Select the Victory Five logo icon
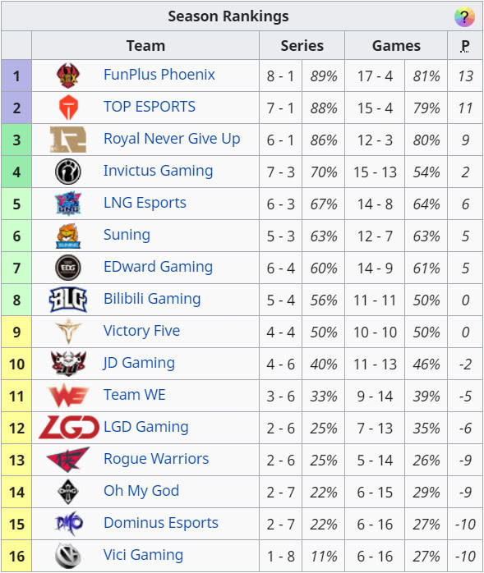The width and height of the screenshot is (484, 573). tap(68, 332)
